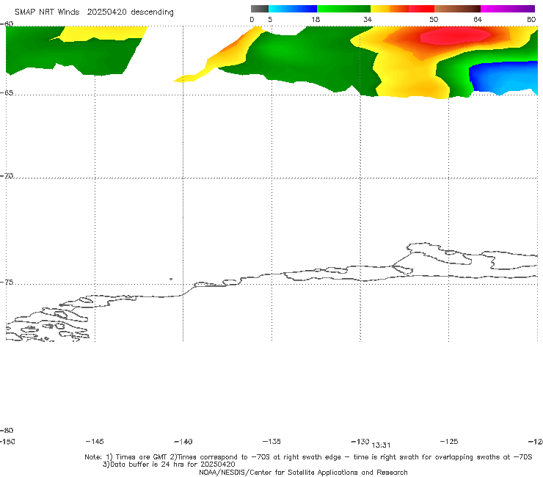The image size is (543, 477).
Task: Click the colorbar label '18'
Action: pyautogui.click(x=316, y=19)
